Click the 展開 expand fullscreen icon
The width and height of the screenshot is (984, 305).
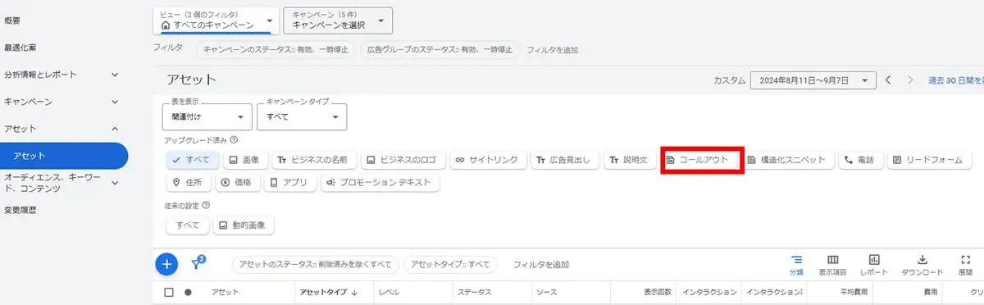(965, 259)
